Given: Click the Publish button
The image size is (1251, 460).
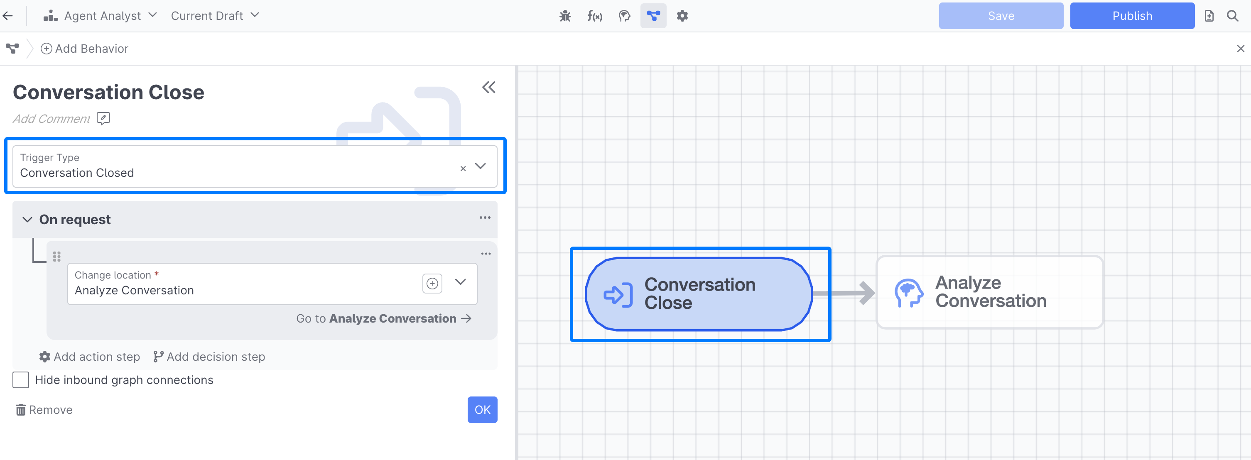Looking at the screenshot, I should 1131,16.
